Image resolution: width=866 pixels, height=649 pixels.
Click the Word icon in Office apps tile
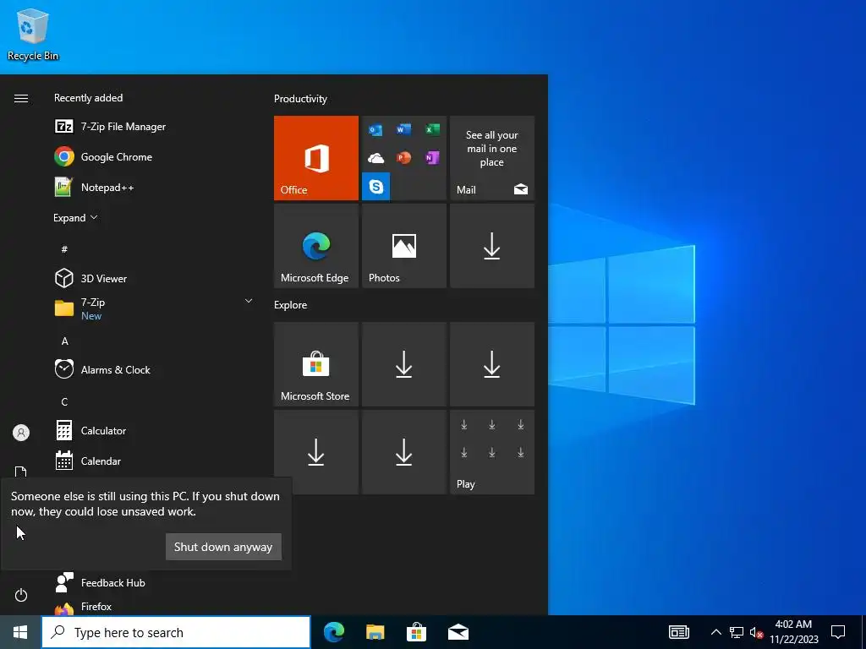coord(403,129)
